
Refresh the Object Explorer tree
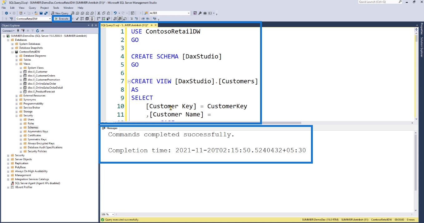coord(37,30)
